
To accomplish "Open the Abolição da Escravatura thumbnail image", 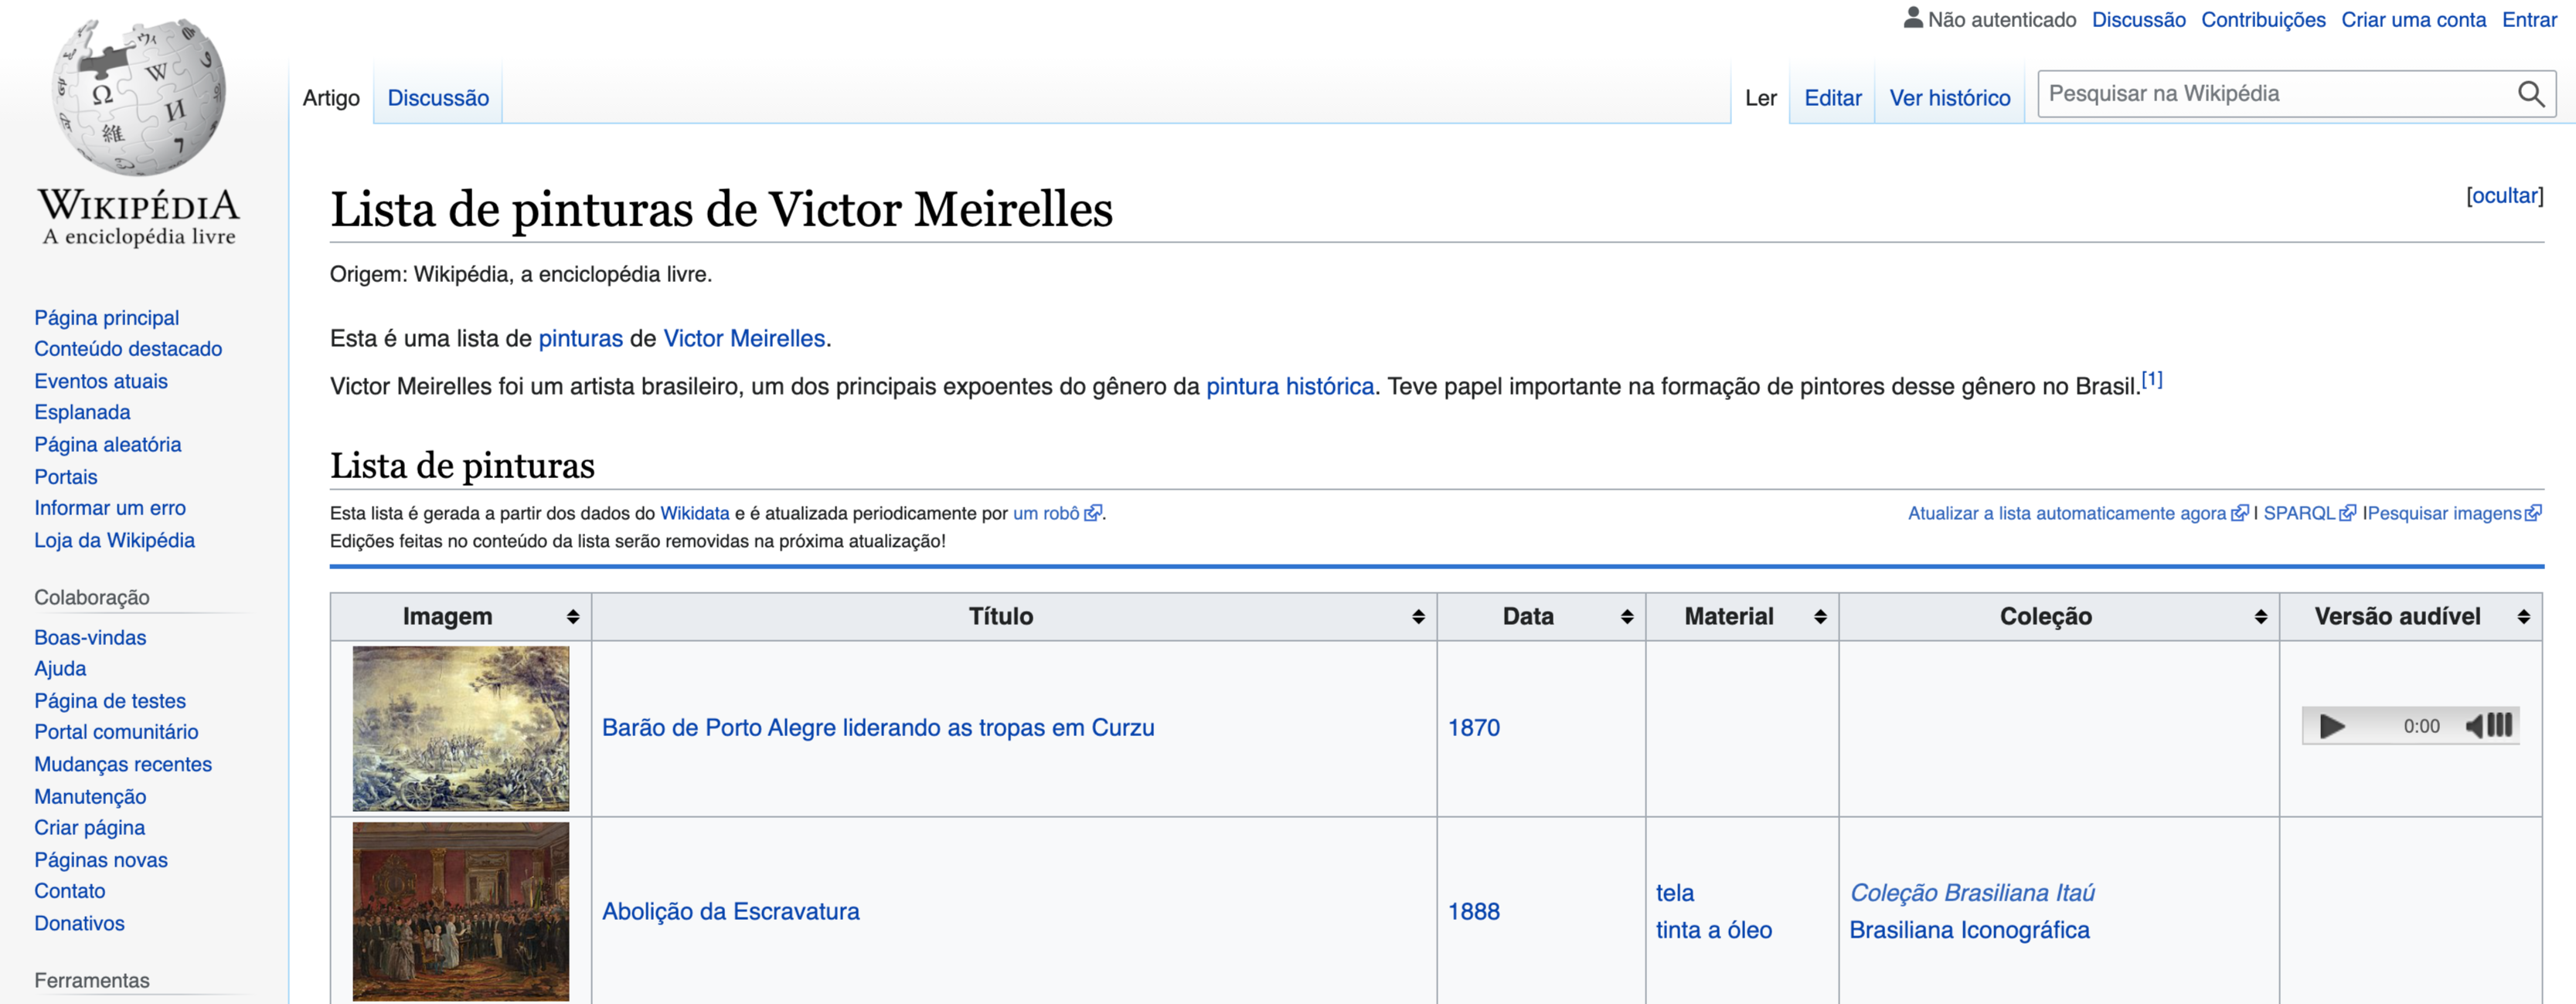I will (460, 910).
